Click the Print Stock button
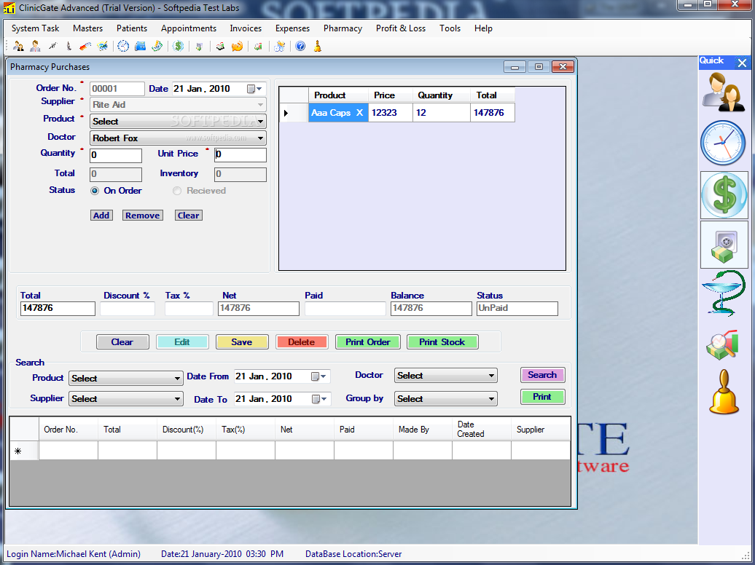 442,341
